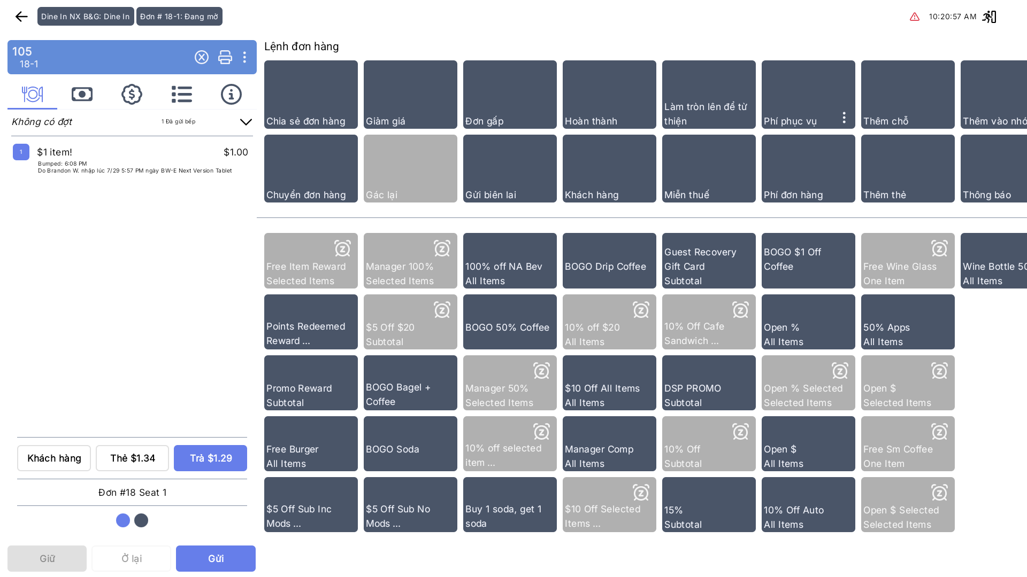This screenshot has height=577, width=1027.
Task: Select seat 1 quantity badge on $1 item
Action: pos(21,152)
